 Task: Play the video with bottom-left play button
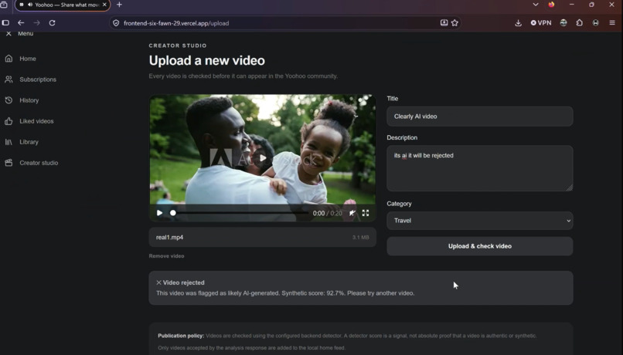[x=159, y=213]
